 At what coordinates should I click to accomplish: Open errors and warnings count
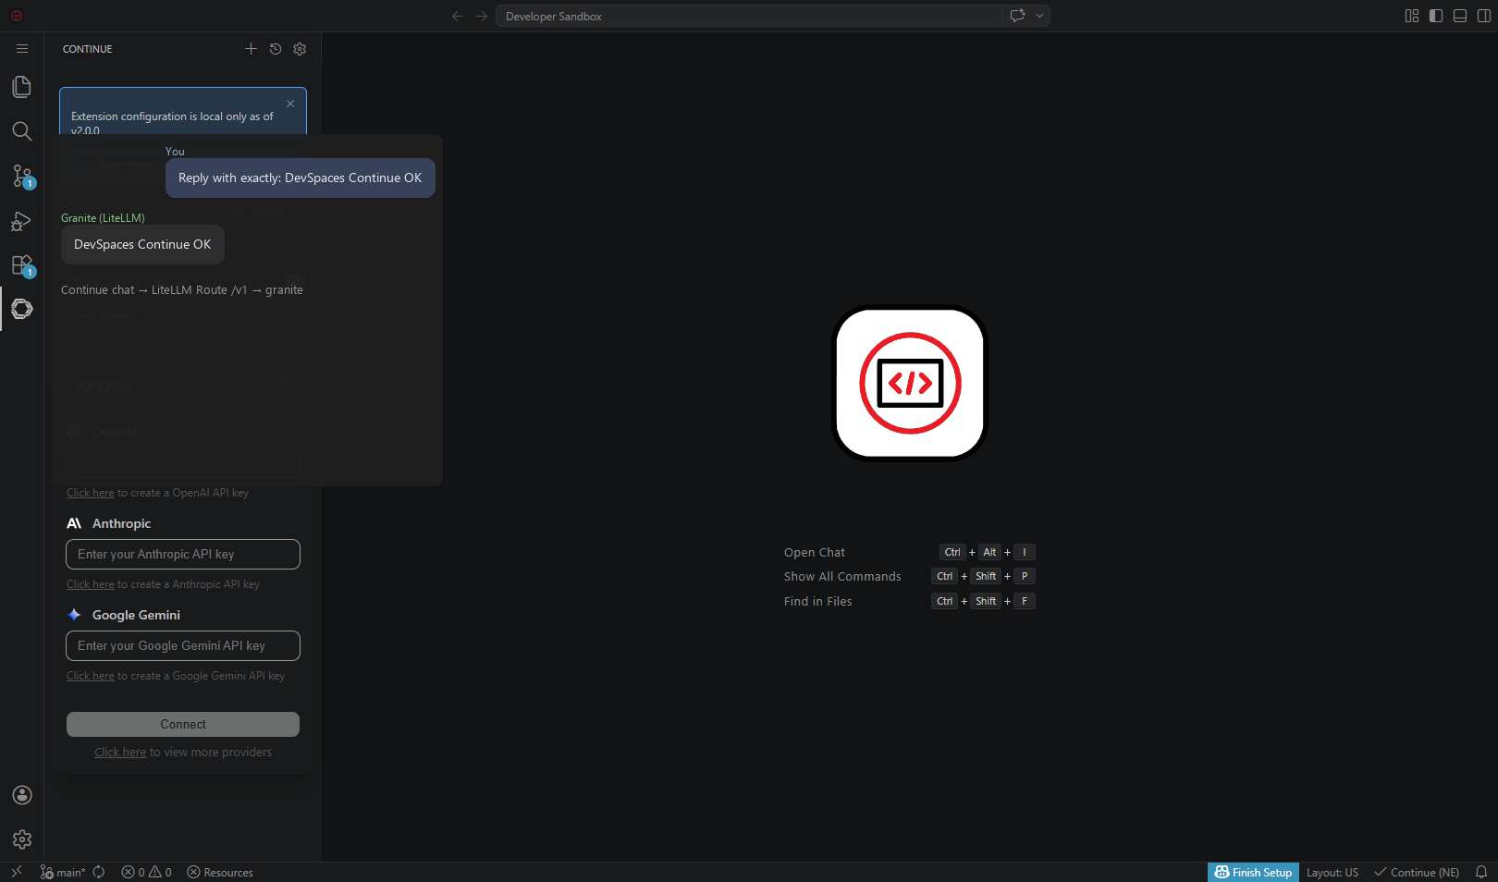point(146,872)
